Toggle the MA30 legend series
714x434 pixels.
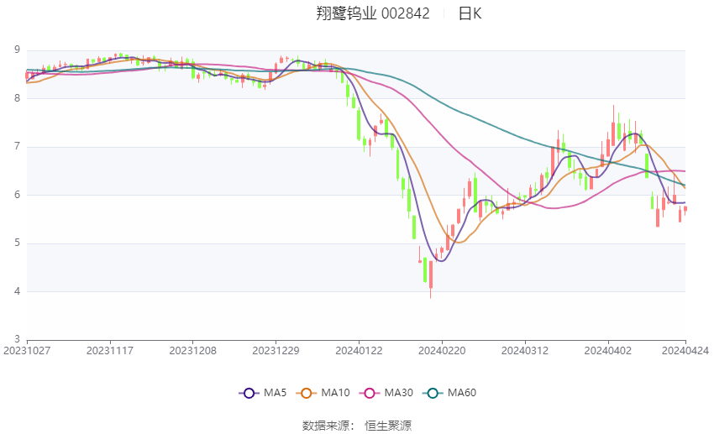(386, 393)
